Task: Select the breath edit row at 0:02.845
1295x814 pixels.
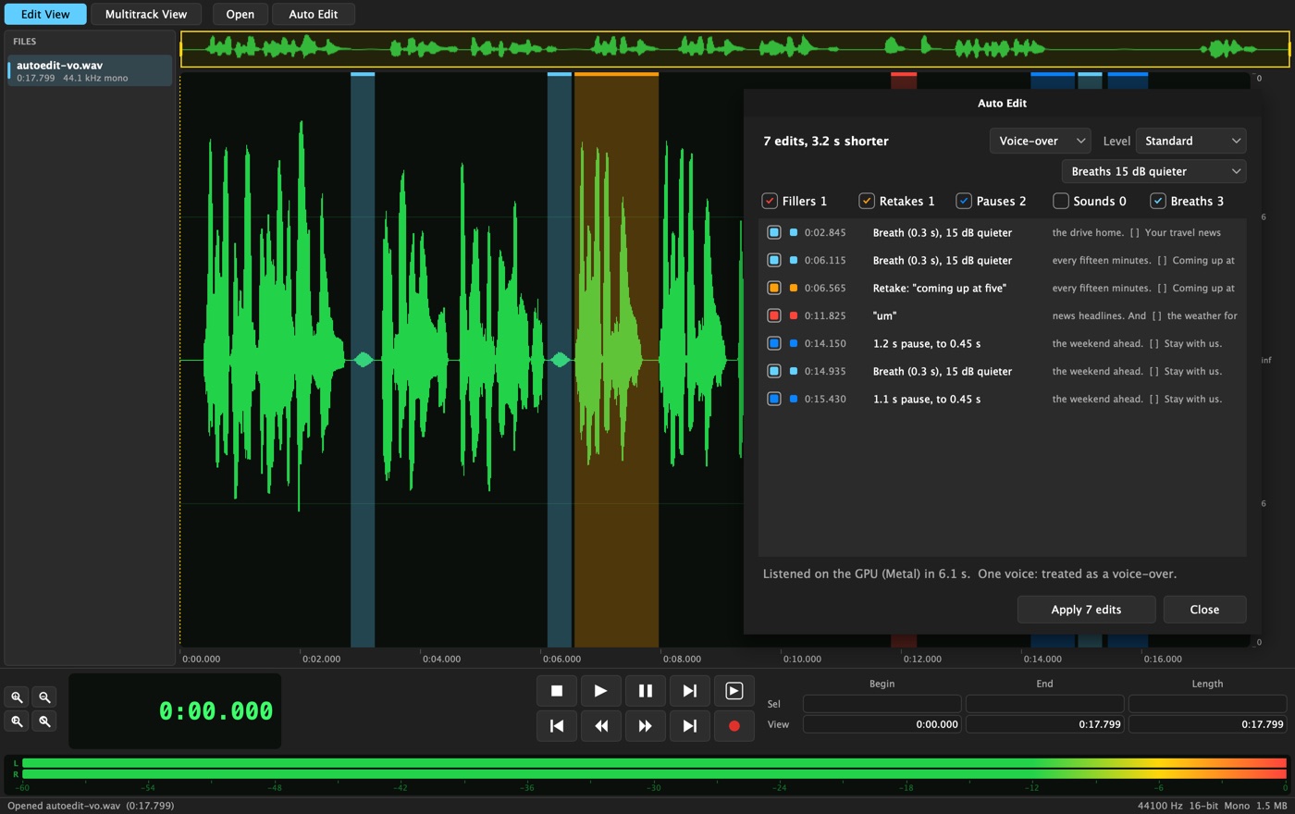Action: [1002, 232]
